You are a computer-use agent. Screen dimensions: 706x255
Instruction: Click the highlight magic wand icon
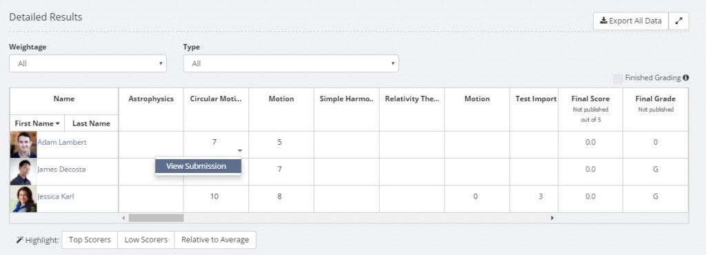coord(19,240)
